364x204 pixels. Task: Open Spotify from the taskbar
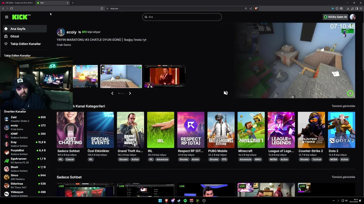185,201
